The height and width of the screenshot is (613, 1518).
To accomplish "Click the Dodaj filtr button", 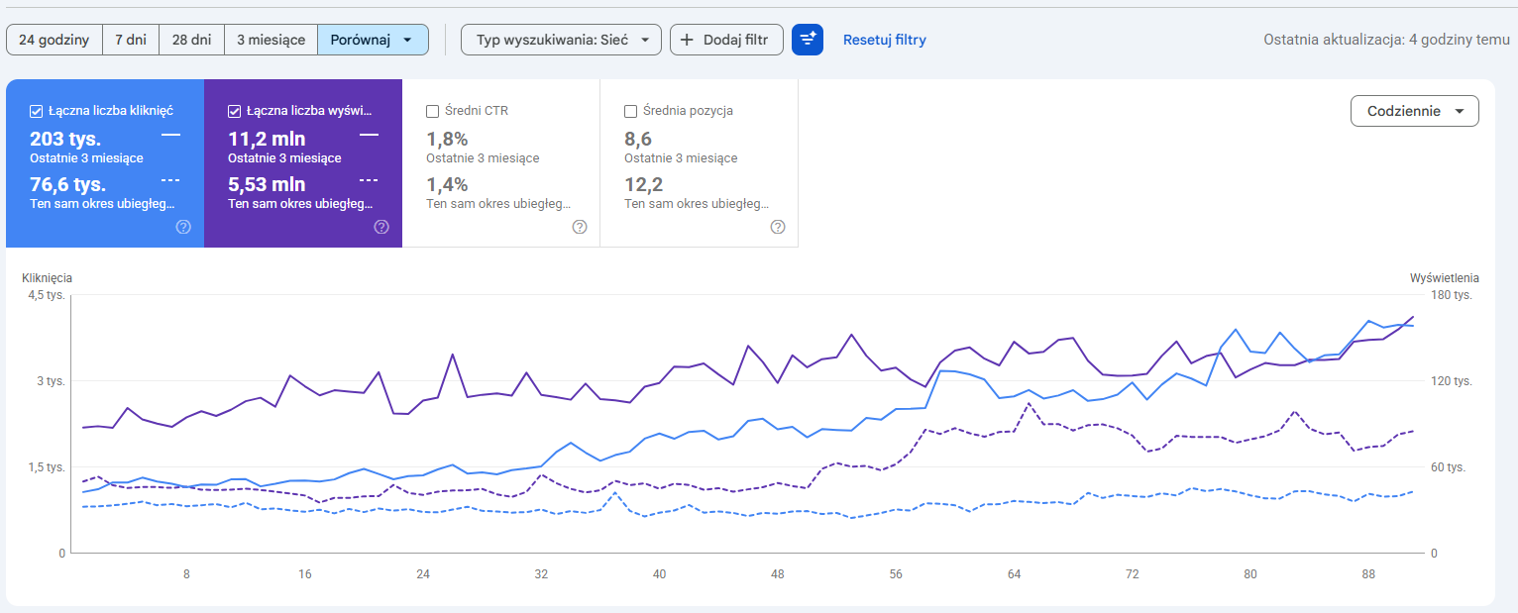I will (726, 40).
